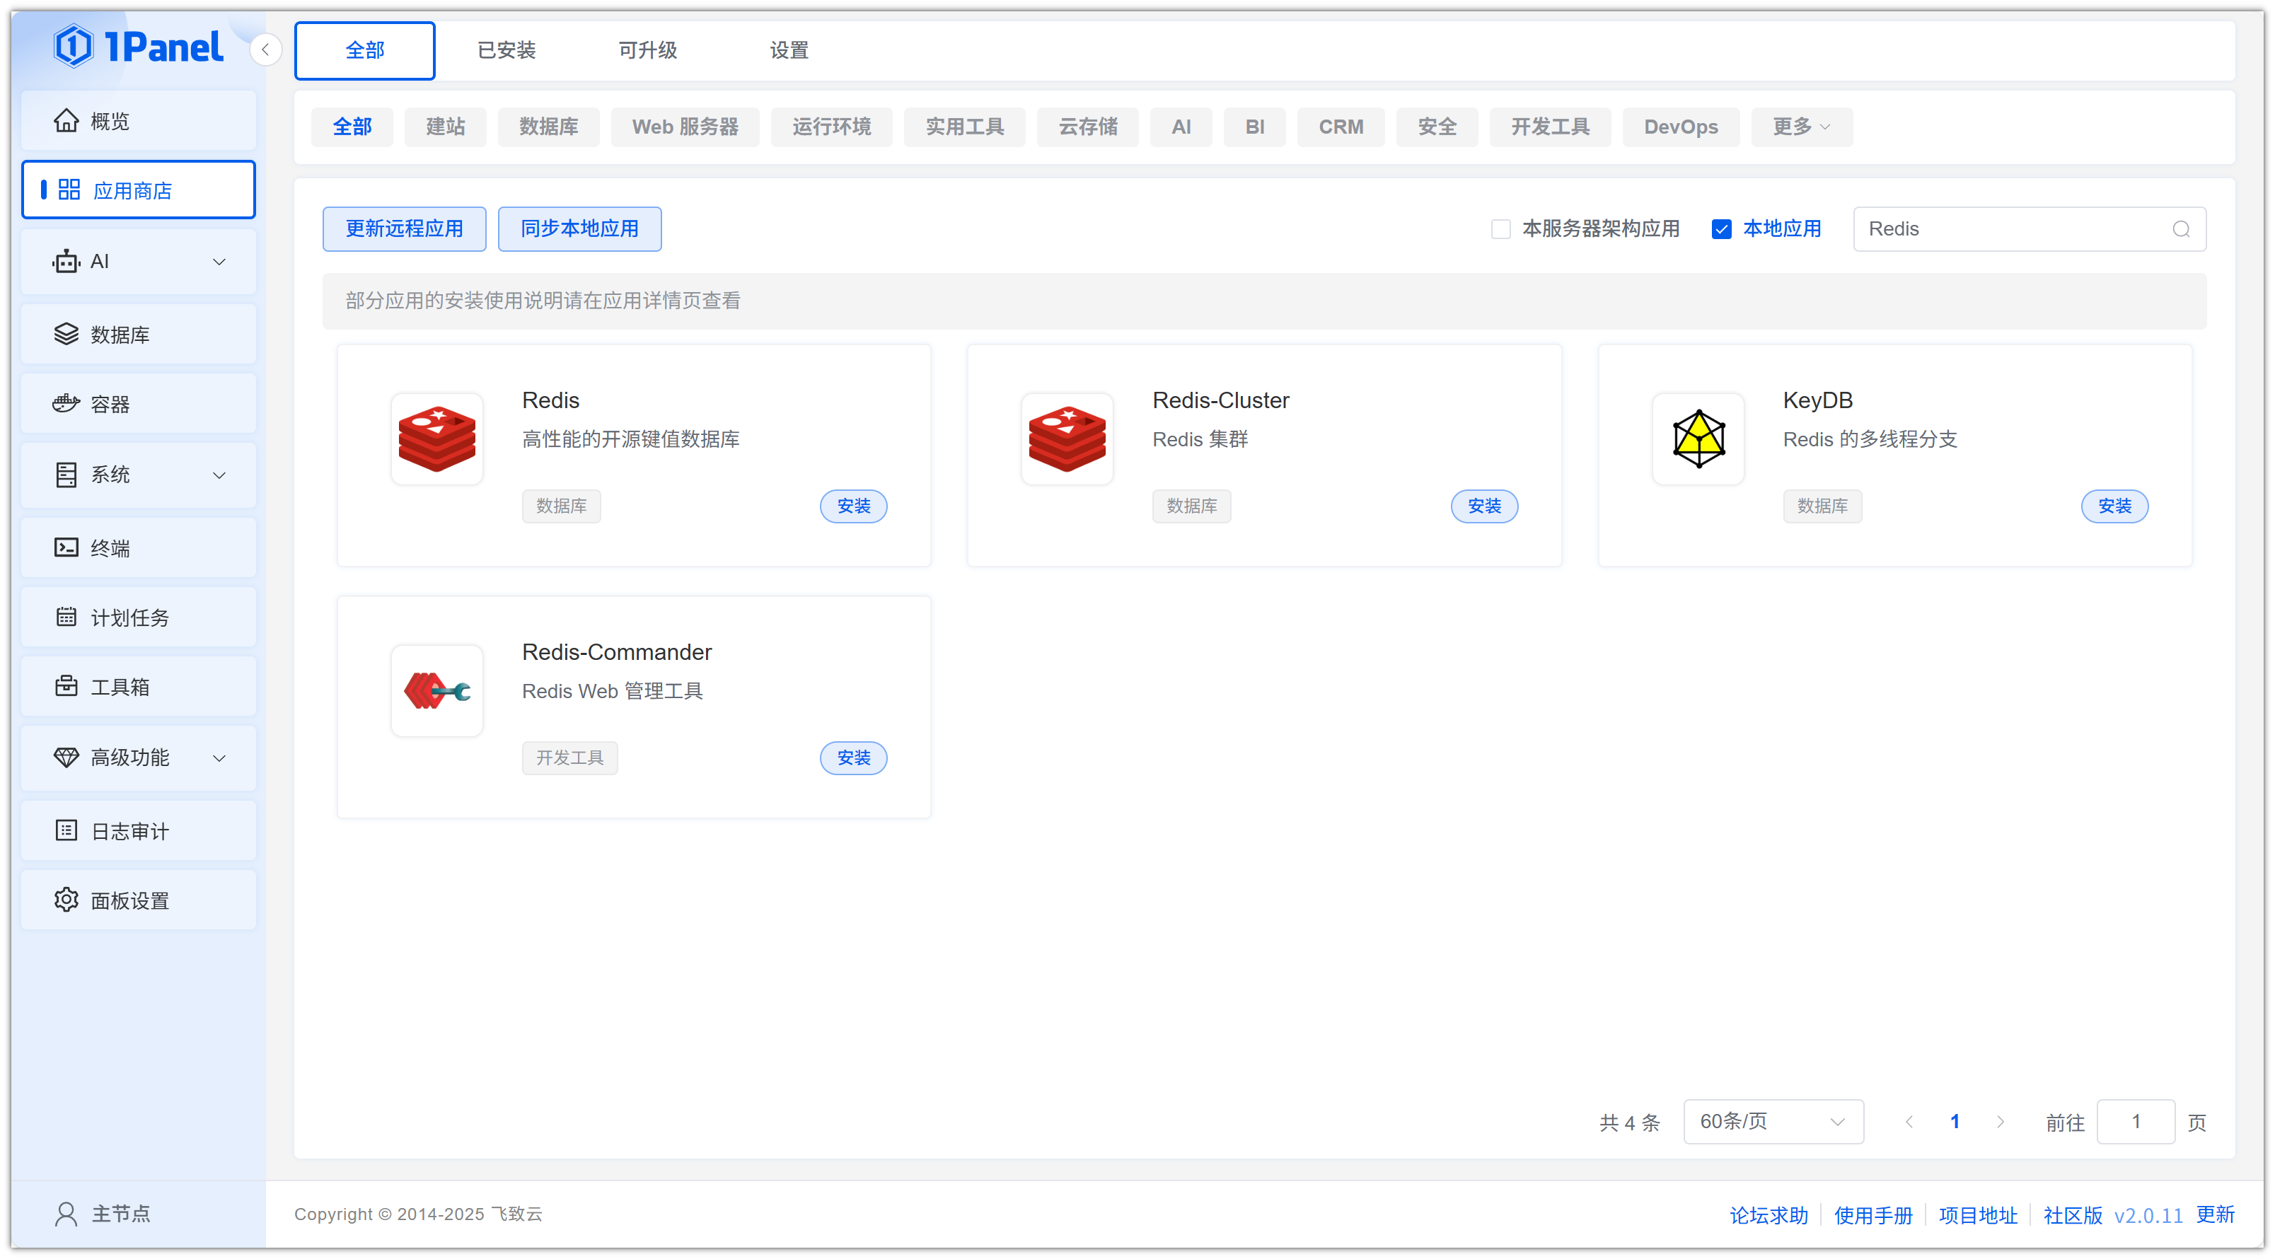Uncheck the 本地应用 checkbox
Image resolution: width=2275 pixels, height=1259 pixels.
pos(1720,228)
